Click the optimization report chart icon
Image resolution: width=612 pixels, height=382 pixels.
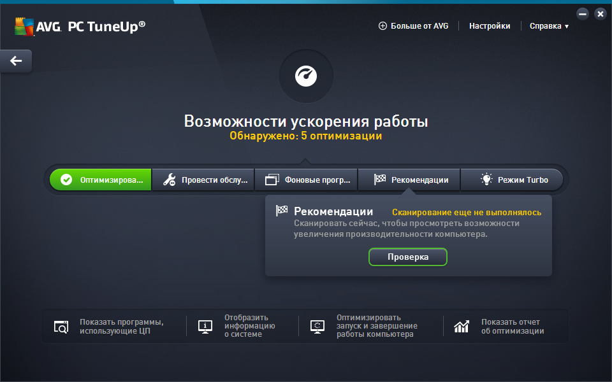[462, 327]
